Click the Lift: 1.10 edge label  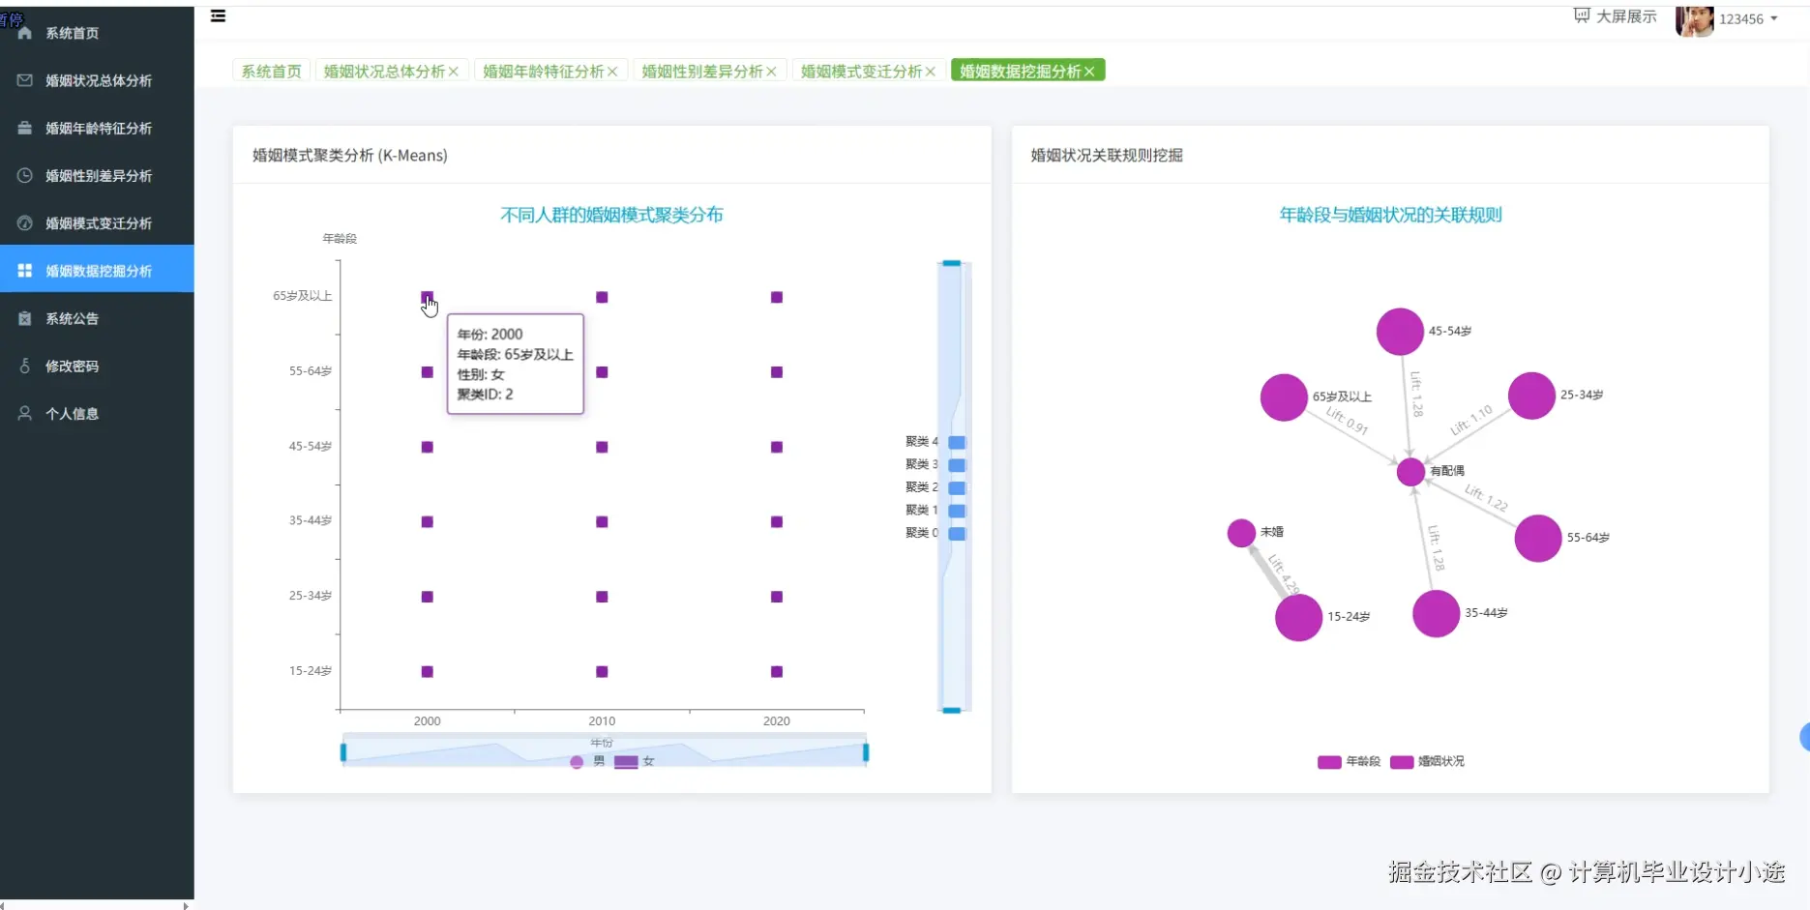click(1471, 420)
